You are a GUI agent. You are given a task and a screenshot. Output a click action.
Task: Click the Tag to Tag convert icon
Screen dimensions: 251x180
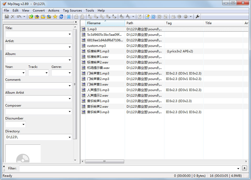click(114, 17)
